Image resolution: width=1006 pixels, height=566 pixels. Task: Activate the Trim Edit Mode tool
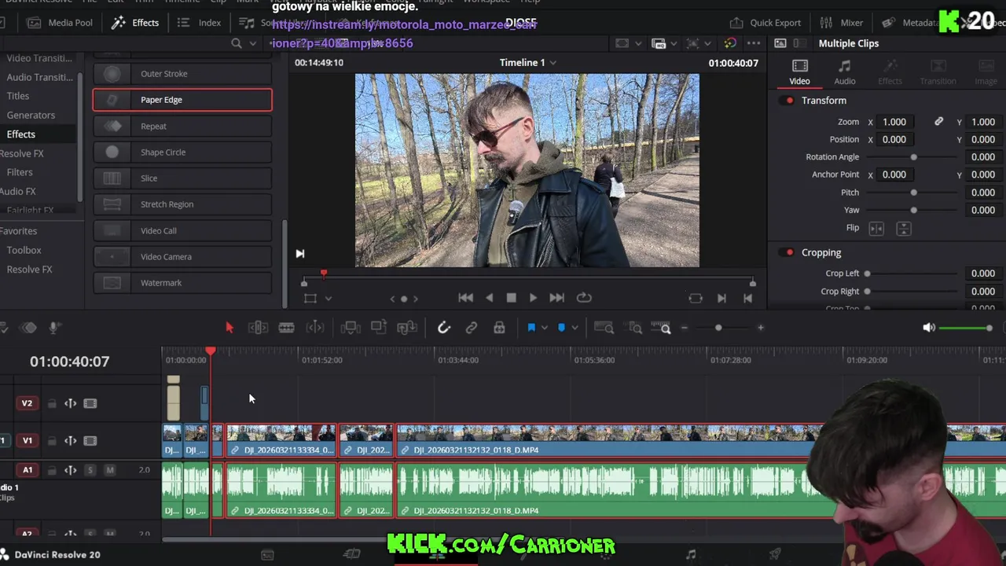258,328
